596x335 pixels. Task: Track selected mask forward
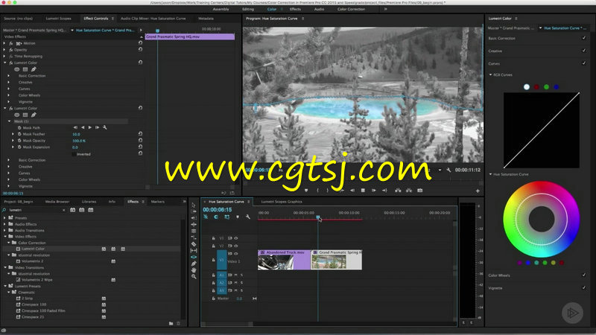(89, 127)
